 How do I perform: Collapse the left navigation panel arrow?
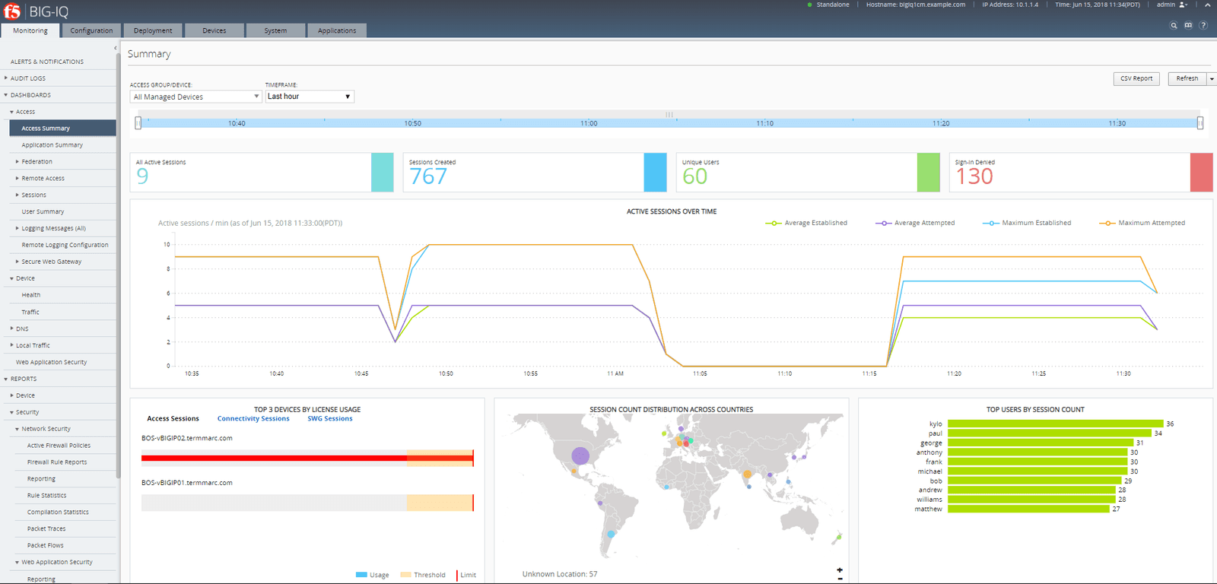tap(116, 48)
